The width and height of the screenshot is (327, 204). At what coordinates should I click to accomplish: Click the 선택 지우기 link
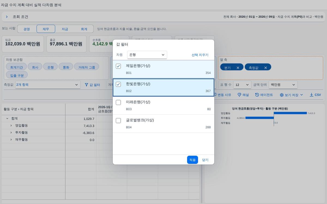pos(200,55)
